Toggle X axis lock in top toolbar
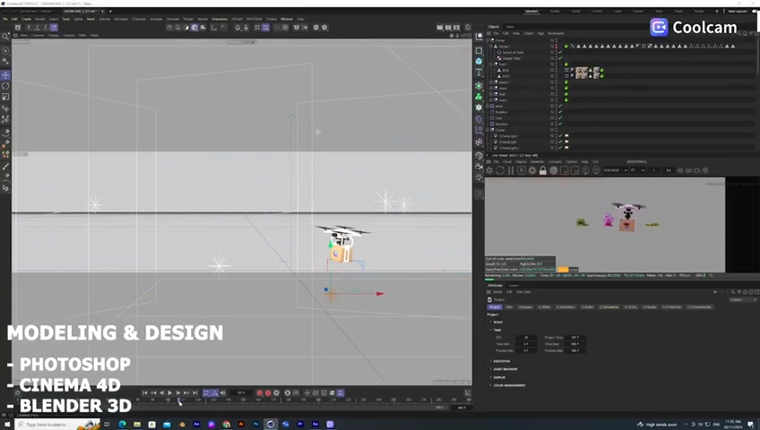This screenshot has height=430, width=760. pyautogui.click(x=29, y=28)
